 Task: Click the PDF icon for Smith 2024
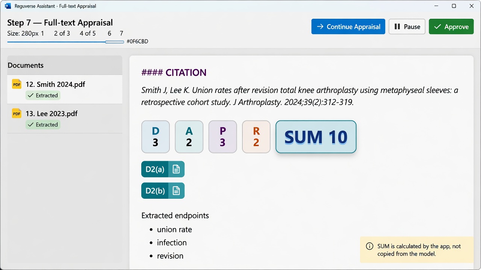pyautogui.click(x=17, y=84)
